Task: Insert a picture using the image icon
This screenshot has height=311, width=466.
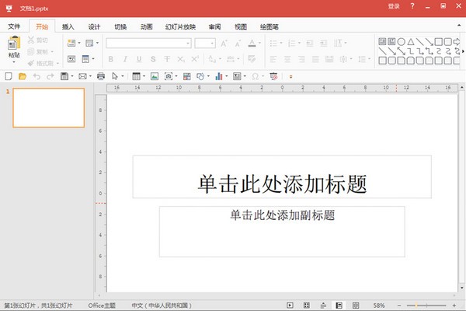Action: point(155,76)
